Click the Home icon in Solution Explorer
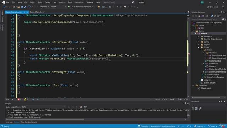Viewport: 227px width, 128px height. [199, 16]
